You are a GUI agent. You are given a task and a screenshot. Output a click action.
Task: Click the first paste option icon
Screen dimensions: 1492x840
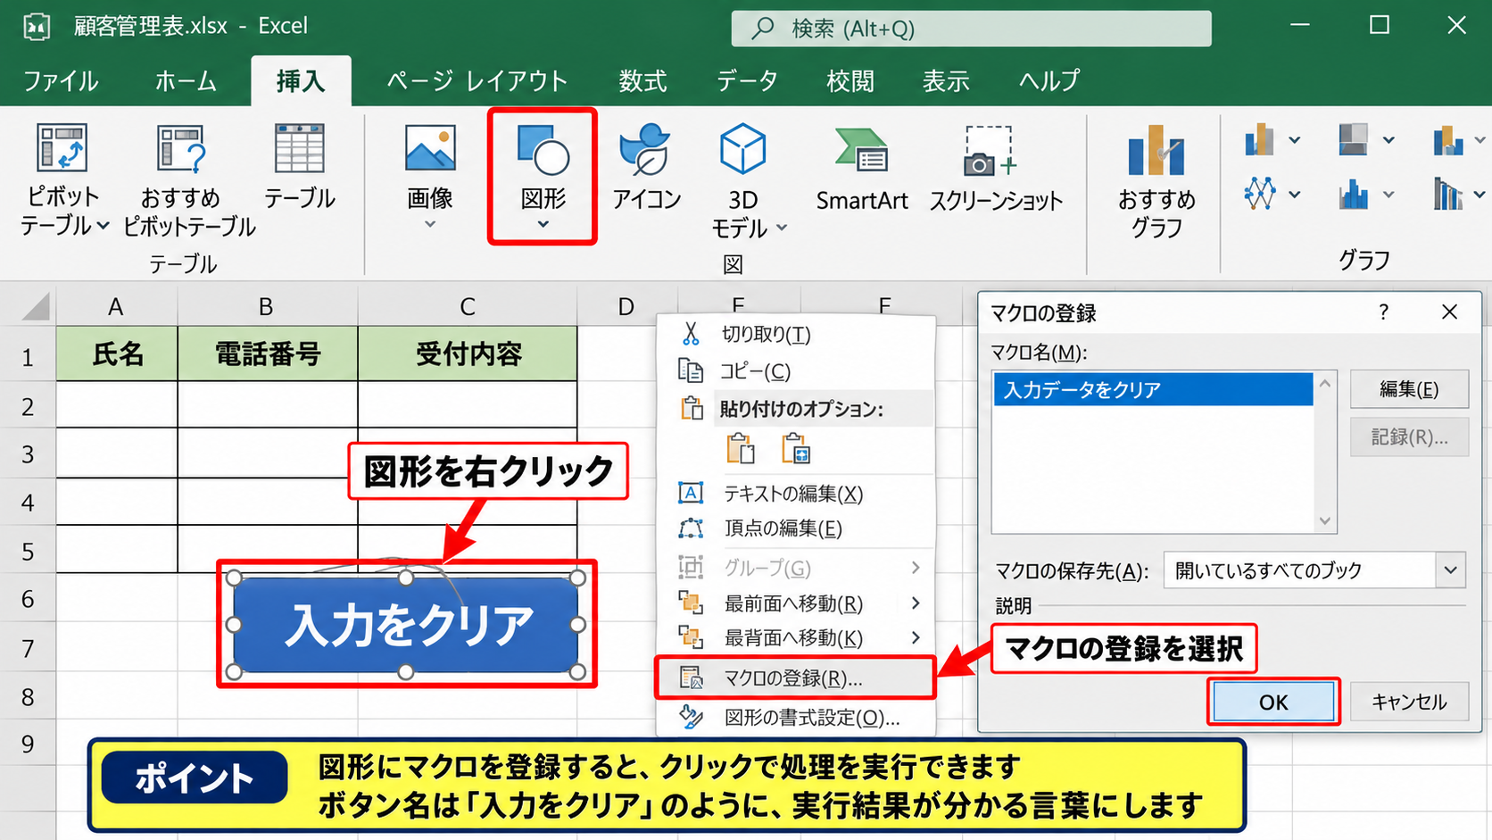pyautogui.click(x=741, y=448)
